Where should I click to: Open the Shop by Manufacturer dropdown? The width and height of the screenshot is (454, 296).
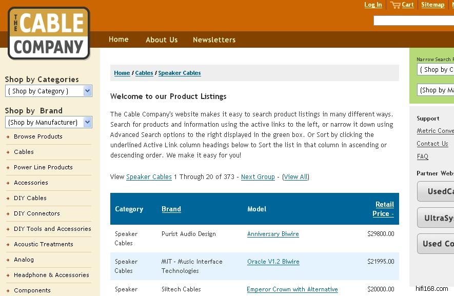(48, 122)
